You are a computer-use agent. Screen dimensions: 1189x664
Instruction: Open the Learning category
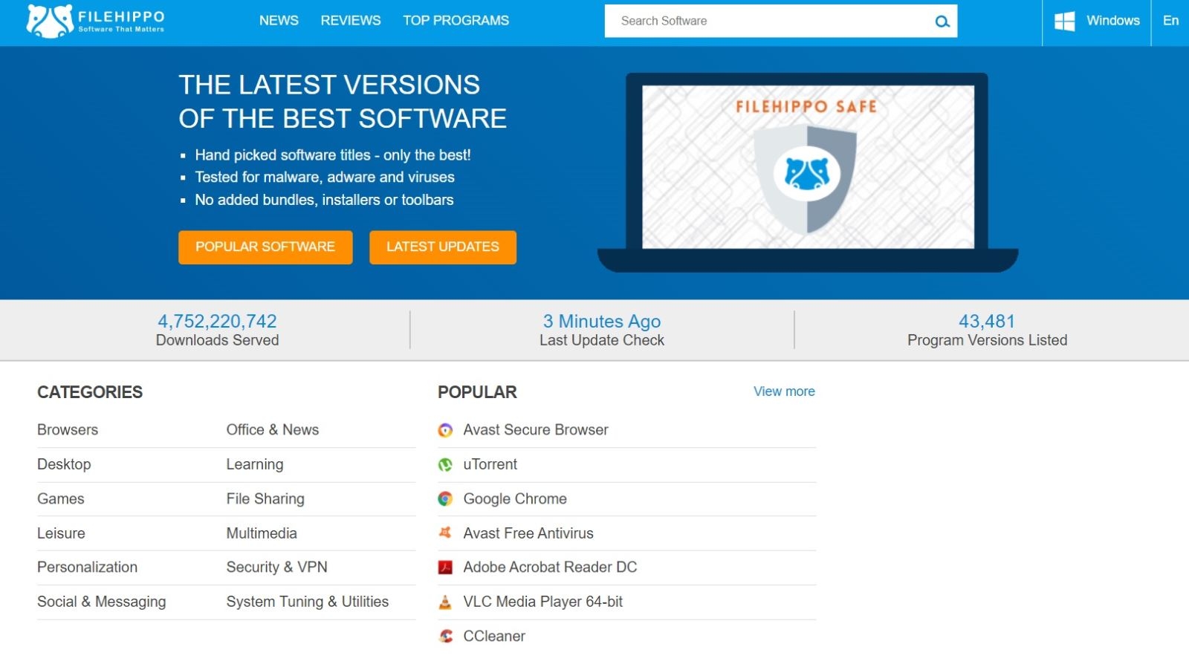coord(255,464)
